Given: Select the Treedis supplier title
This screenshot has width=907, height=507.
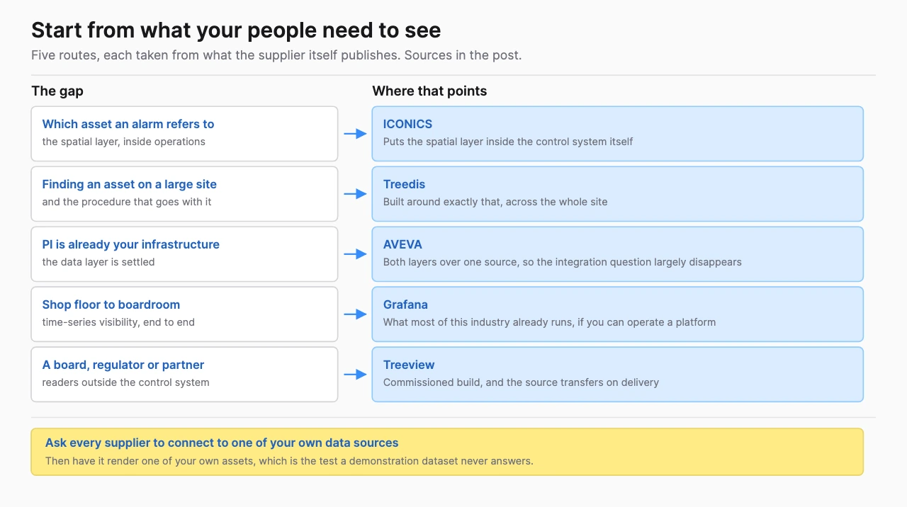Looking at the screenshot, I should [x=404, y=184].
